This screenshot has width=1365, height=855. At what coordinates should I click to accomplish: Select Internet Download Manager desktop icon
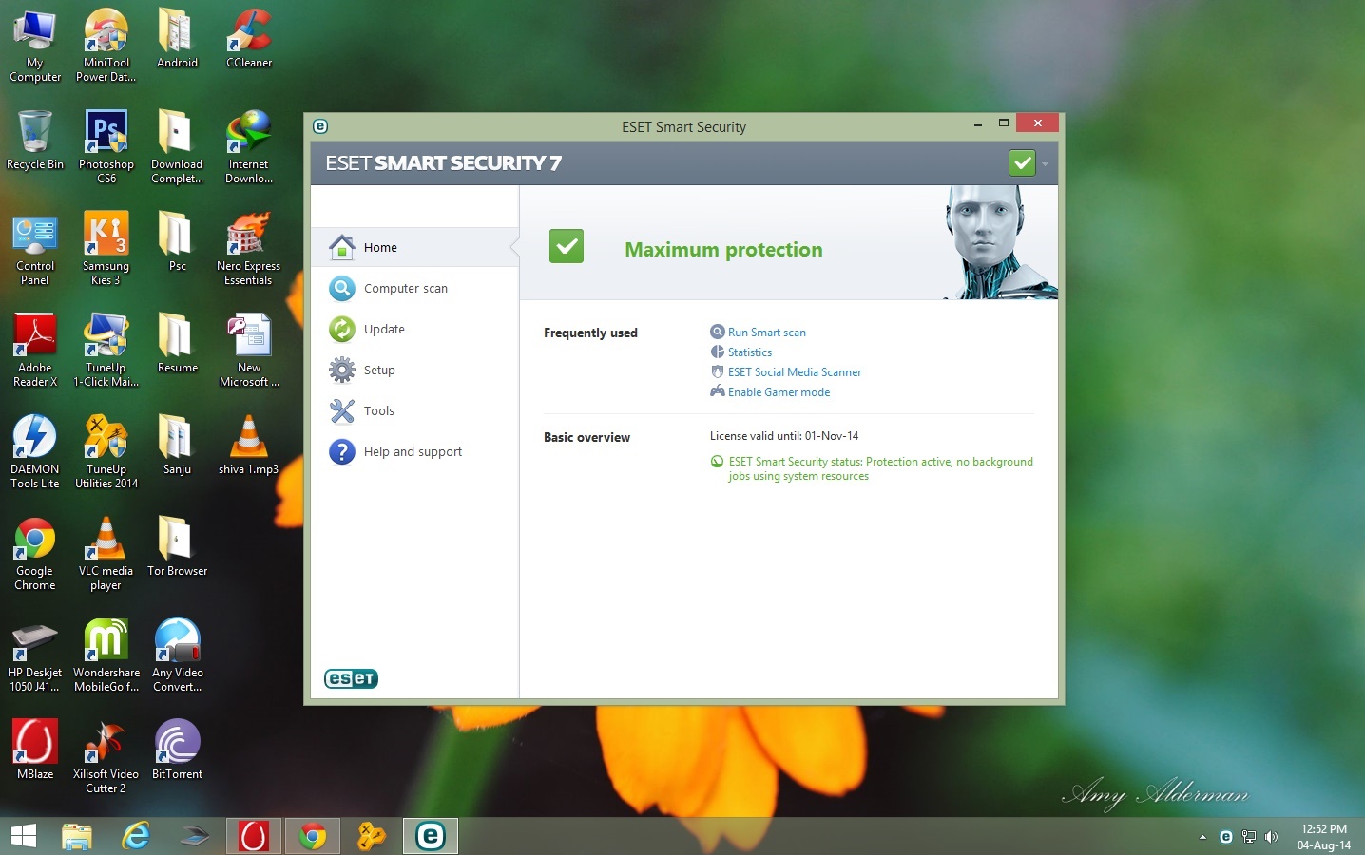pos(249,147)
